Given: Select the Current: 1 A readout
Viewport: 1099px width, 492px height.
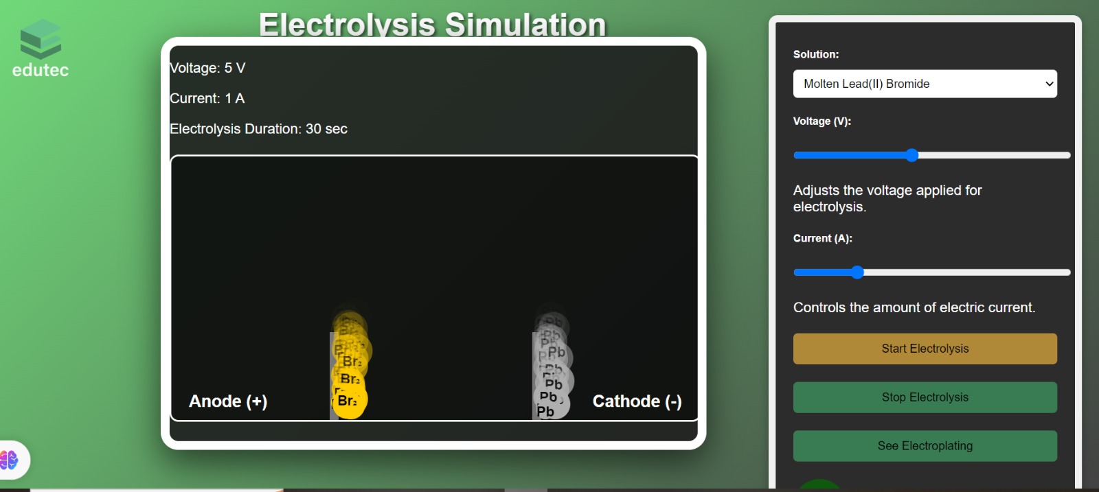Looking at the screenshot, I should coord(207,98).
